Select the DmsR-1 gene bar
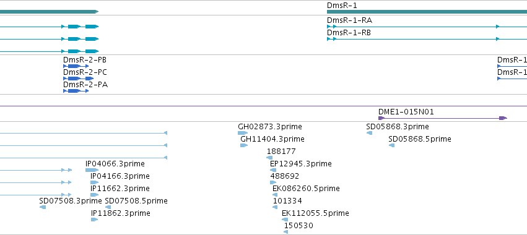This screenshot has height=235, width=527. click(x=427, y=12)
